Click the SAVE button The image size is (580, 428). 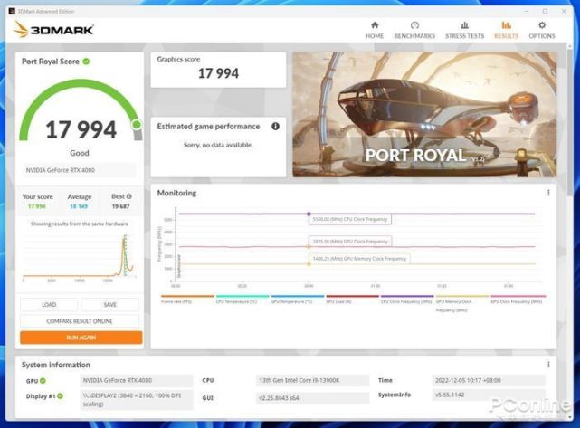pyautogui.click(x=109, y=304)
